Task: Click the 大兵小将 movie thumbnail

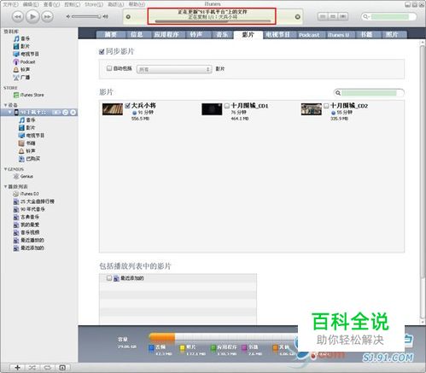Action: coord(113,109)
